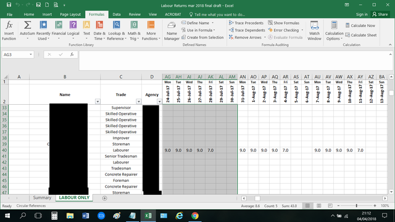
Task: Click the horizontal scrollbar thumb
Action: [x=257, y=199]
